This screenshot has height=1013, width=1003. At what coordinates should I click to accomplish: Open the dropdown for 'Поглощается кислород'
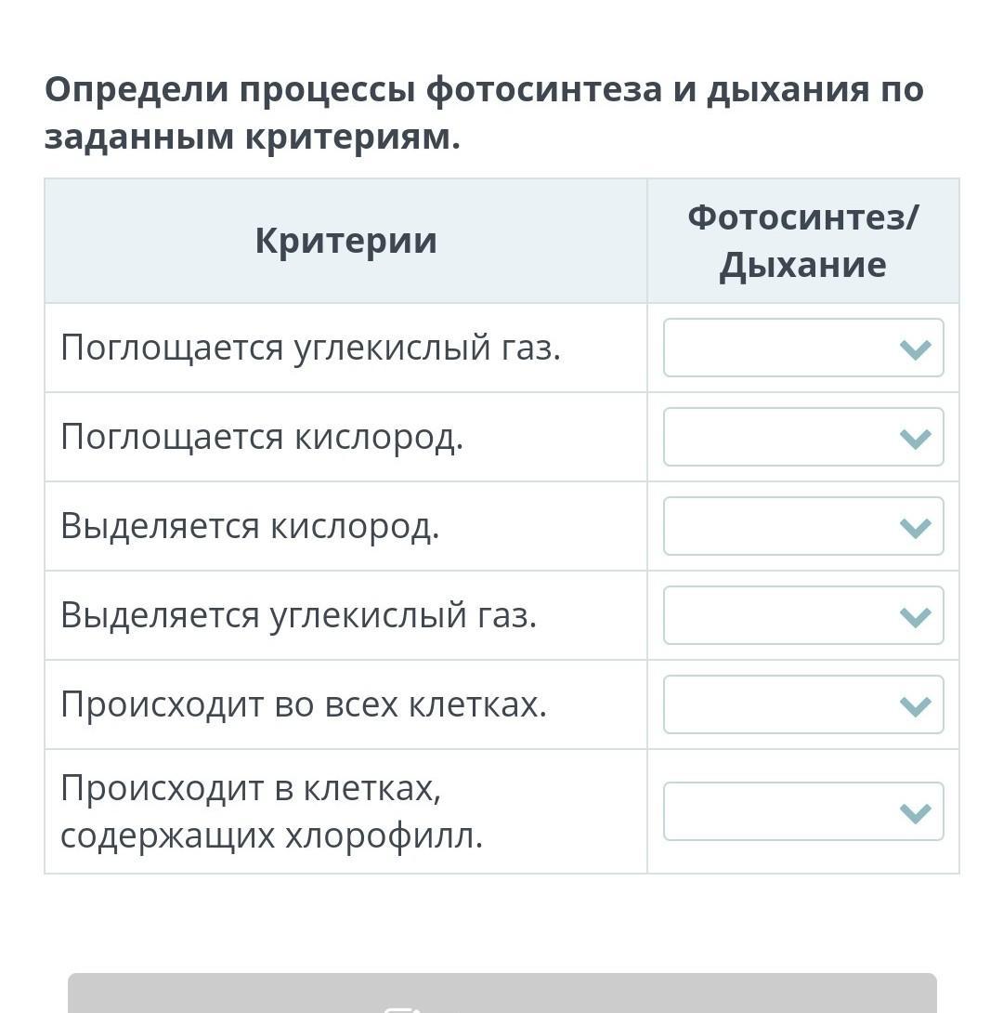(802, 437)
